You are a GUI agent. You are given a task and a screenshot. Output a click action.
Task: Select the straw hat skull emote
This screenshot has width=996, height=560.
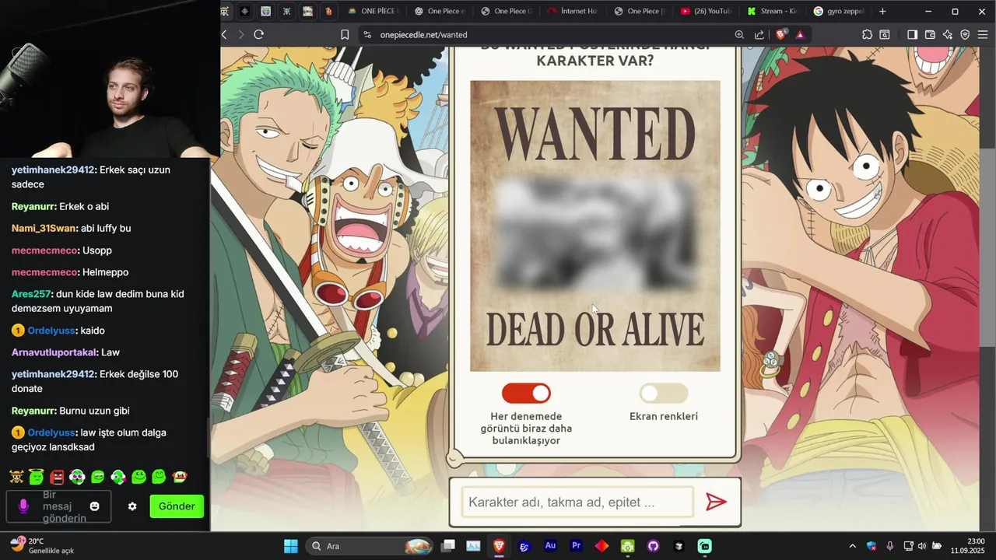pyautogui.click(x=17, y=477)
